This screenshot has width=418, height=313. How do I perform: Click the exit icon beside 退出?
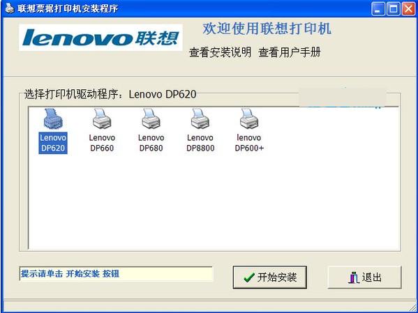[x=354, y=277]
